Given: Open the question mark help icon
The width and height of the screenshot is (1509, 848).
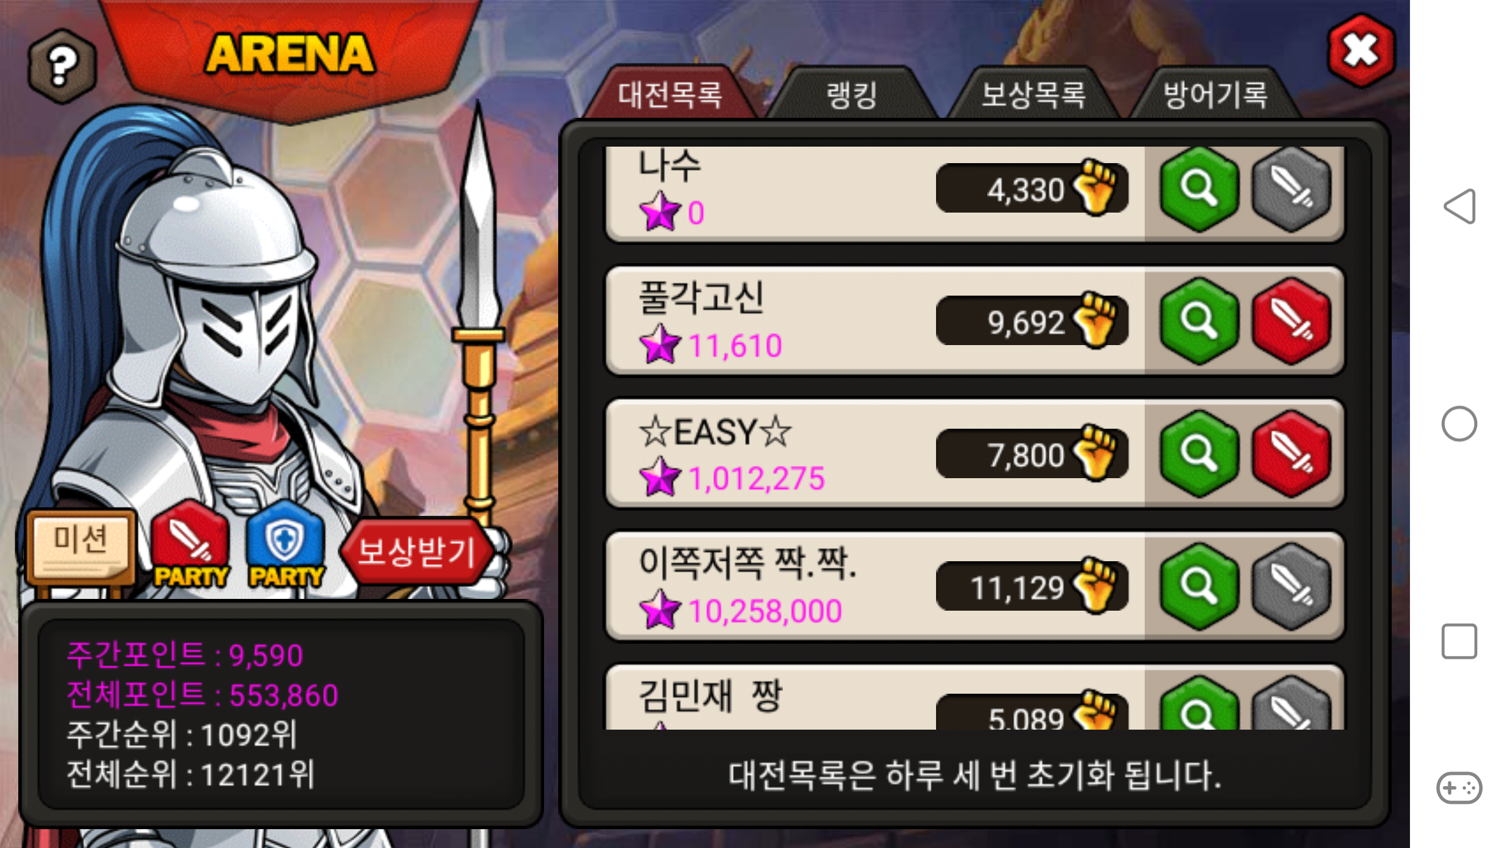Looking at the screenshot, I should click(62, 66).
